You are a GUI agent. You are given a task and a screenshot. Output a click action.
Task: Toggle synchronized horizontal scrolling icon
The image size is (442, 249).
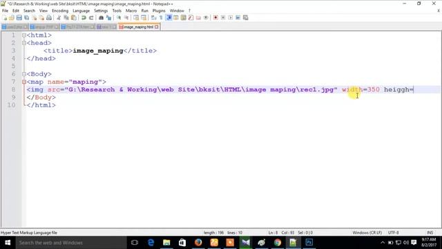144,18
